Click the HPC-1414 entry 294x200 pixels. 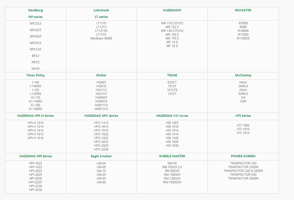click(101, 123)
